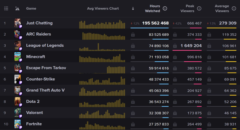The width and height of the screenshot is (240, 130).
Task: Sort by Peak Viewers column header
Action: (187, 9)
